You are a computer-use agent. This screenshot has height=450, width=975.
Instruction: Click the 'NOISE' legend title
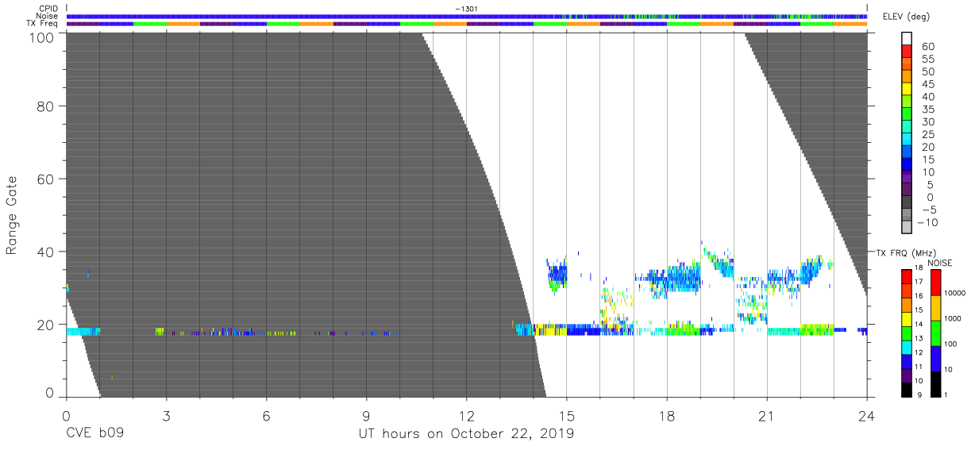click(940, 263)
